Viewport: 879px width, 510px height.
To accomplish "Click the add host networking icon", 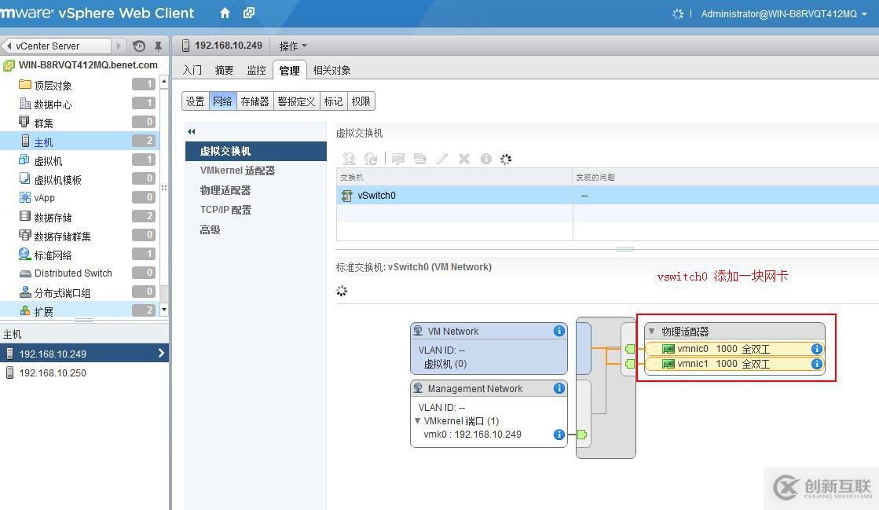I will (x=349, y=159).
